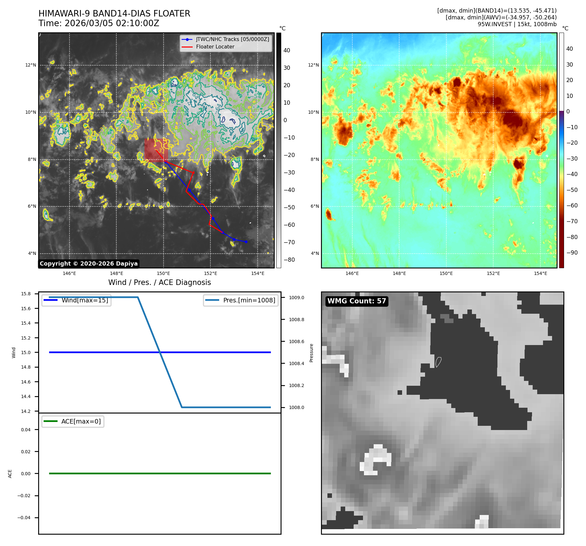
Task: Click the WMG Count: 57 label
Action: coord(357,301)
